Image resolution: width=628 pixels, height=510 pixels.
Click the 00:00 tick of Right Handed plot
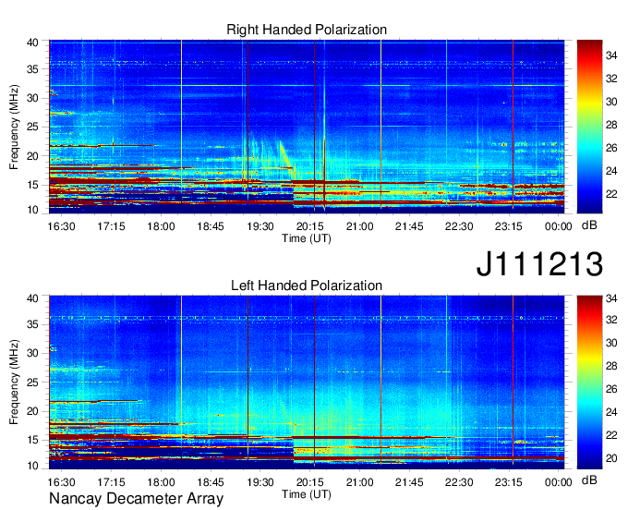(x=558, y=226)
